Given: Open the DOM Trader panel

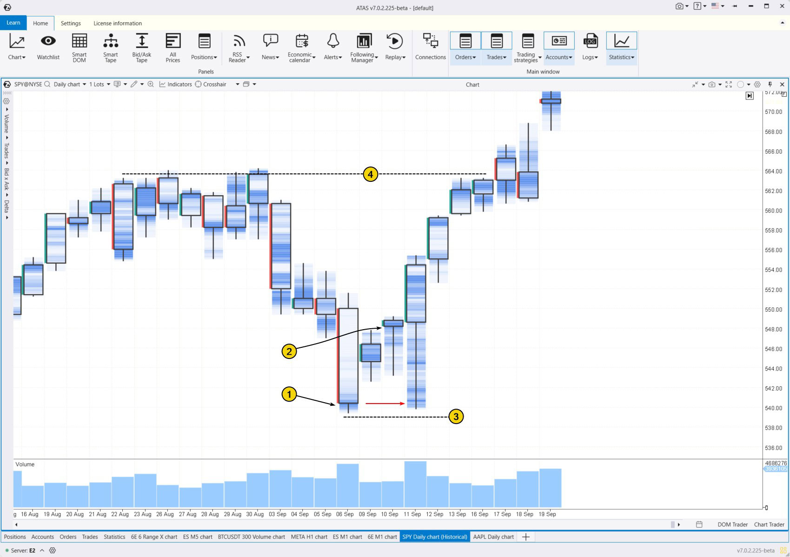Looking at the screenshot, I should [x=733, y=524].
